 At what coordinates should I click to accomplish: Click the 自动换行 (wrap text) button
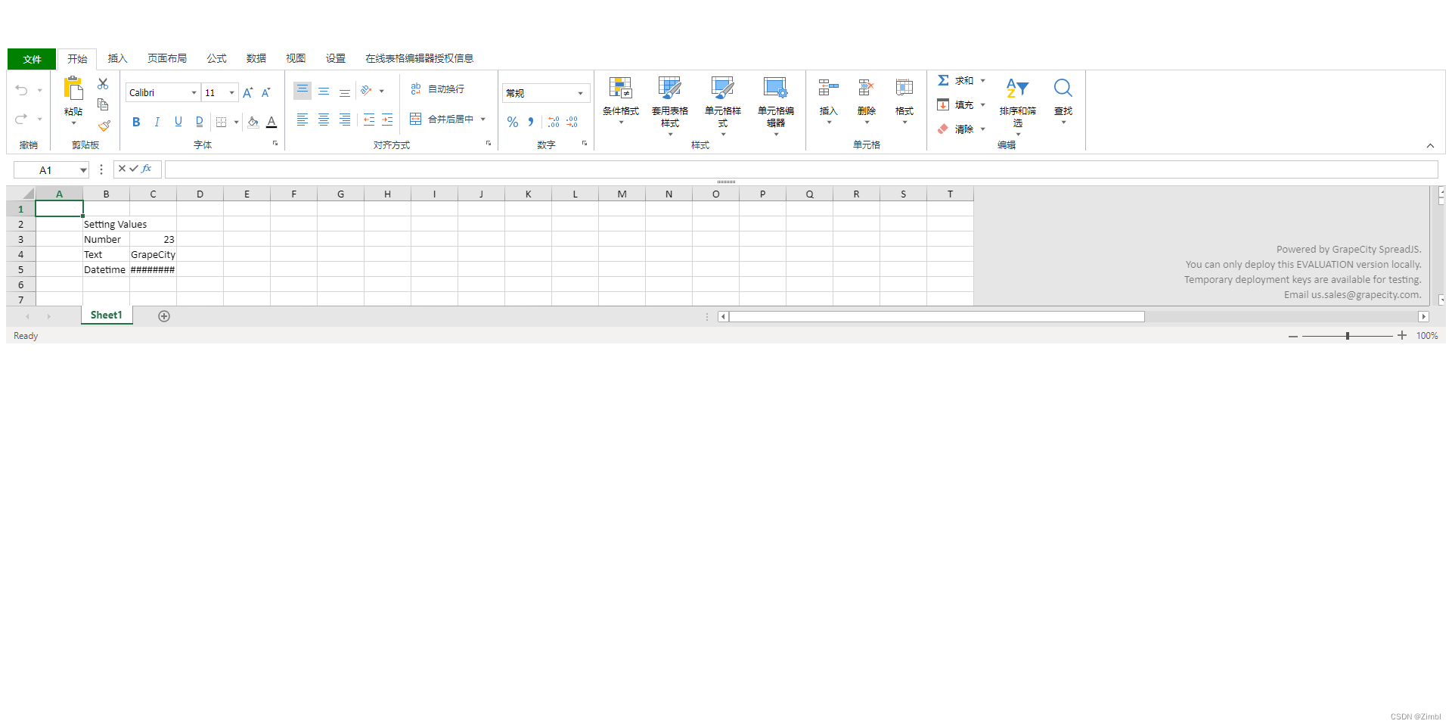437,89
